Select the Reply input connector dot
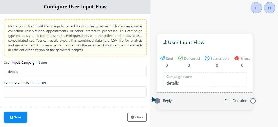 tap(157, 101)
